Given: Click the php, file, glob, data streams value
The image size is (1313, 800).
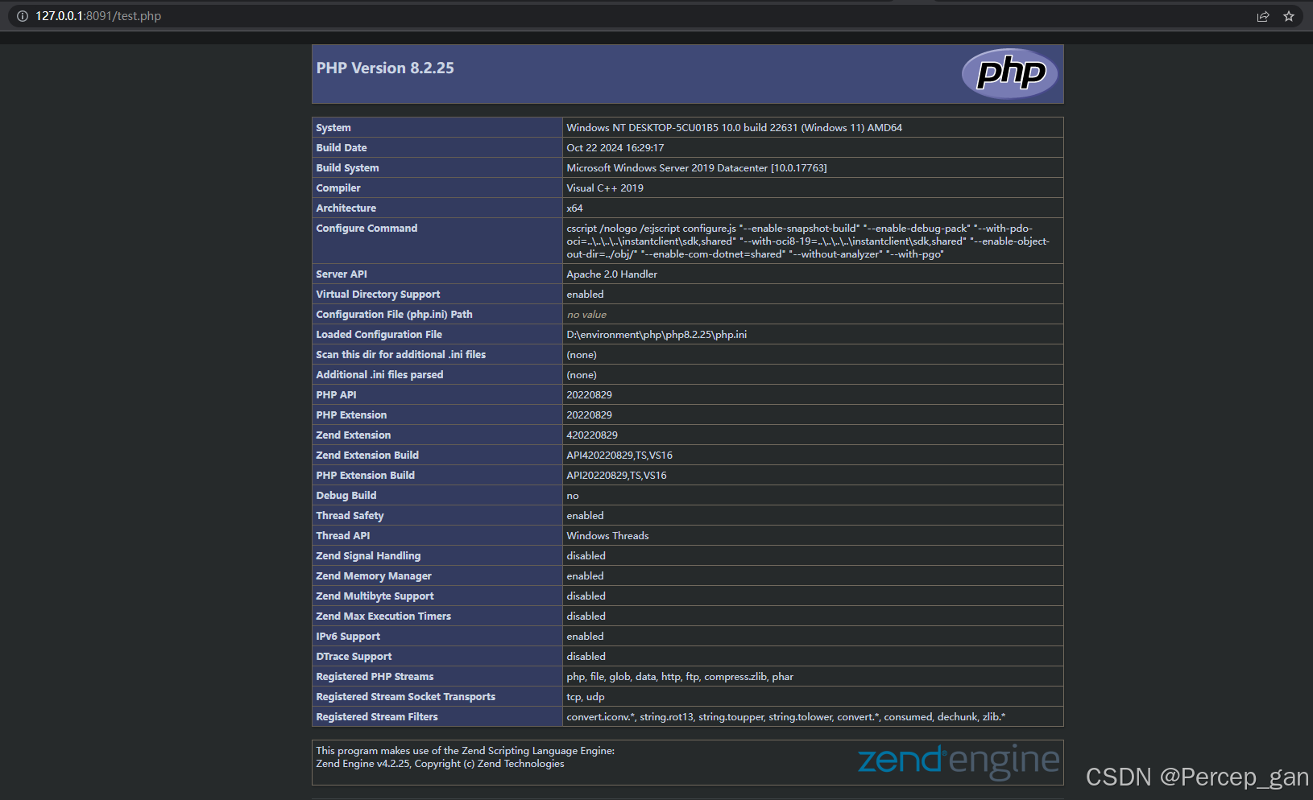Looking at the screenshot, I should (x=680, y=677).
